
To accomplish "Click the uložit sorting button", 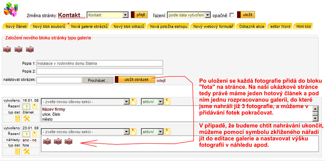I will pos(246,15).
